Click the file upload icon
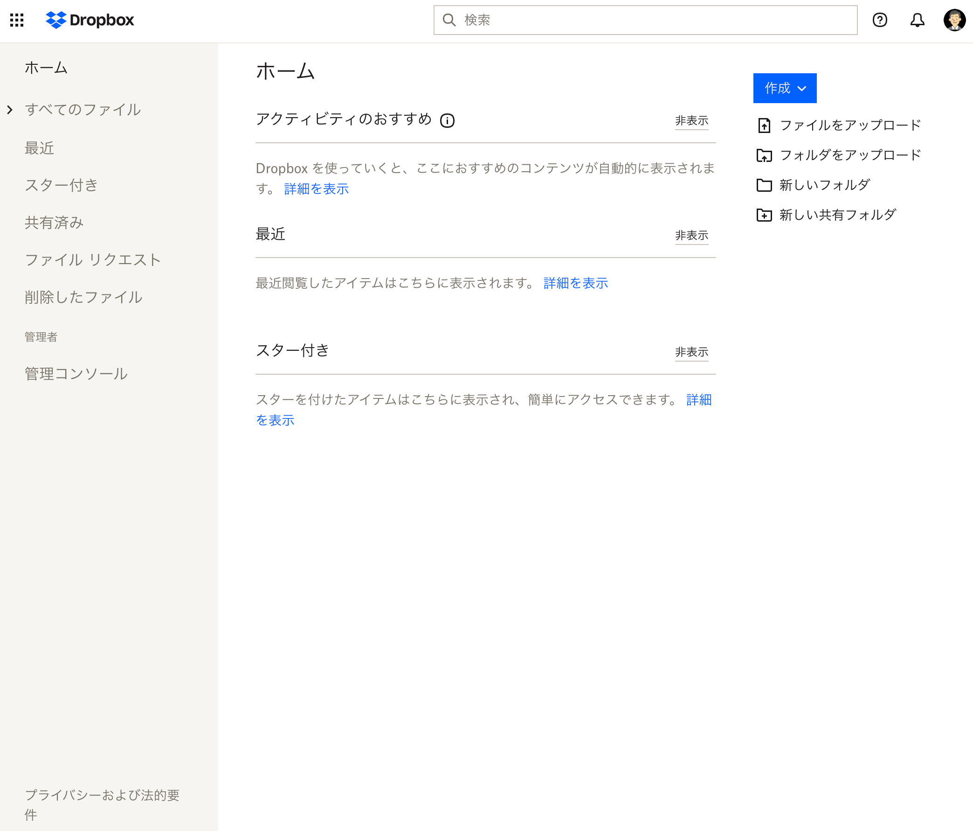Image resolution: width=973 pixels, height=831 pixels. pyautogui.click(x=764, y=126)
